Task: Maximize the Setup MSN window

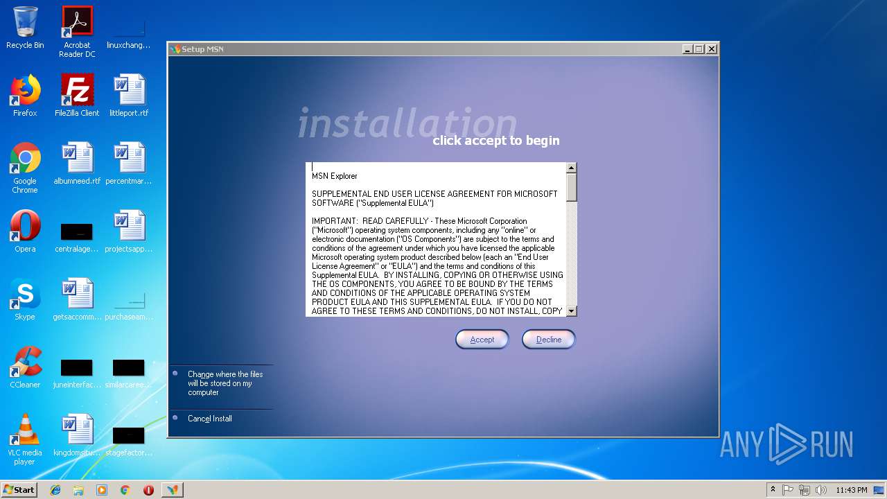Action: (699, 49)
